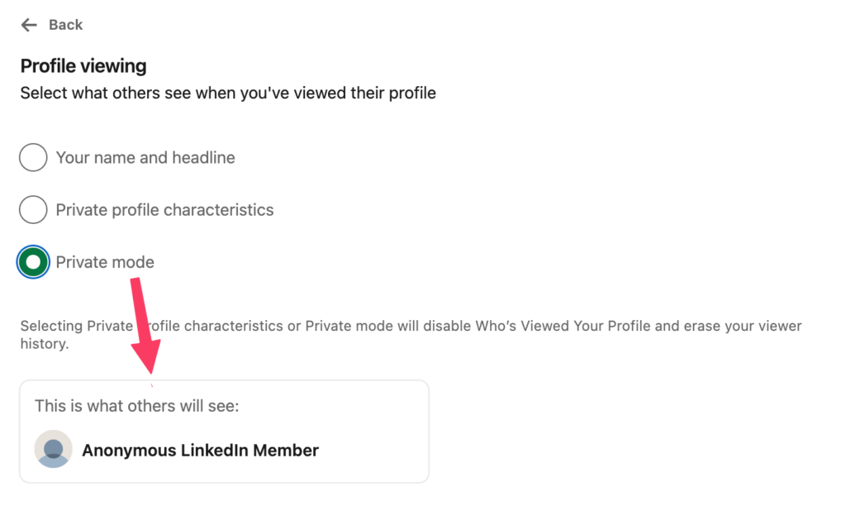Click the 'Private mode' label text

tap(105, 262)
